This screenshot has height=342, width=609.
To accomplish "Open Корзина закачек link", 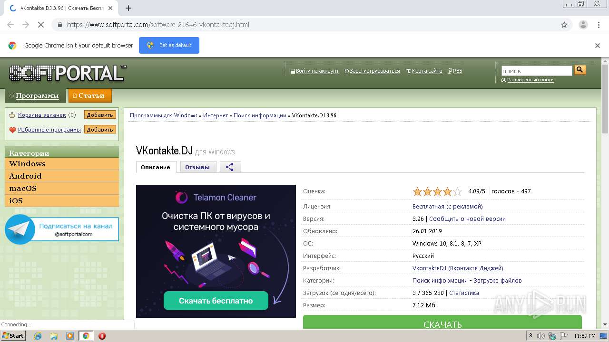I will coord(42,115).
